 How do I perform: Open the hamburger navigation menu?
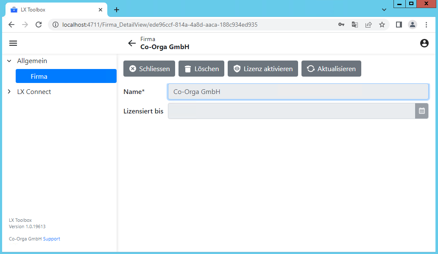point(13,43)
